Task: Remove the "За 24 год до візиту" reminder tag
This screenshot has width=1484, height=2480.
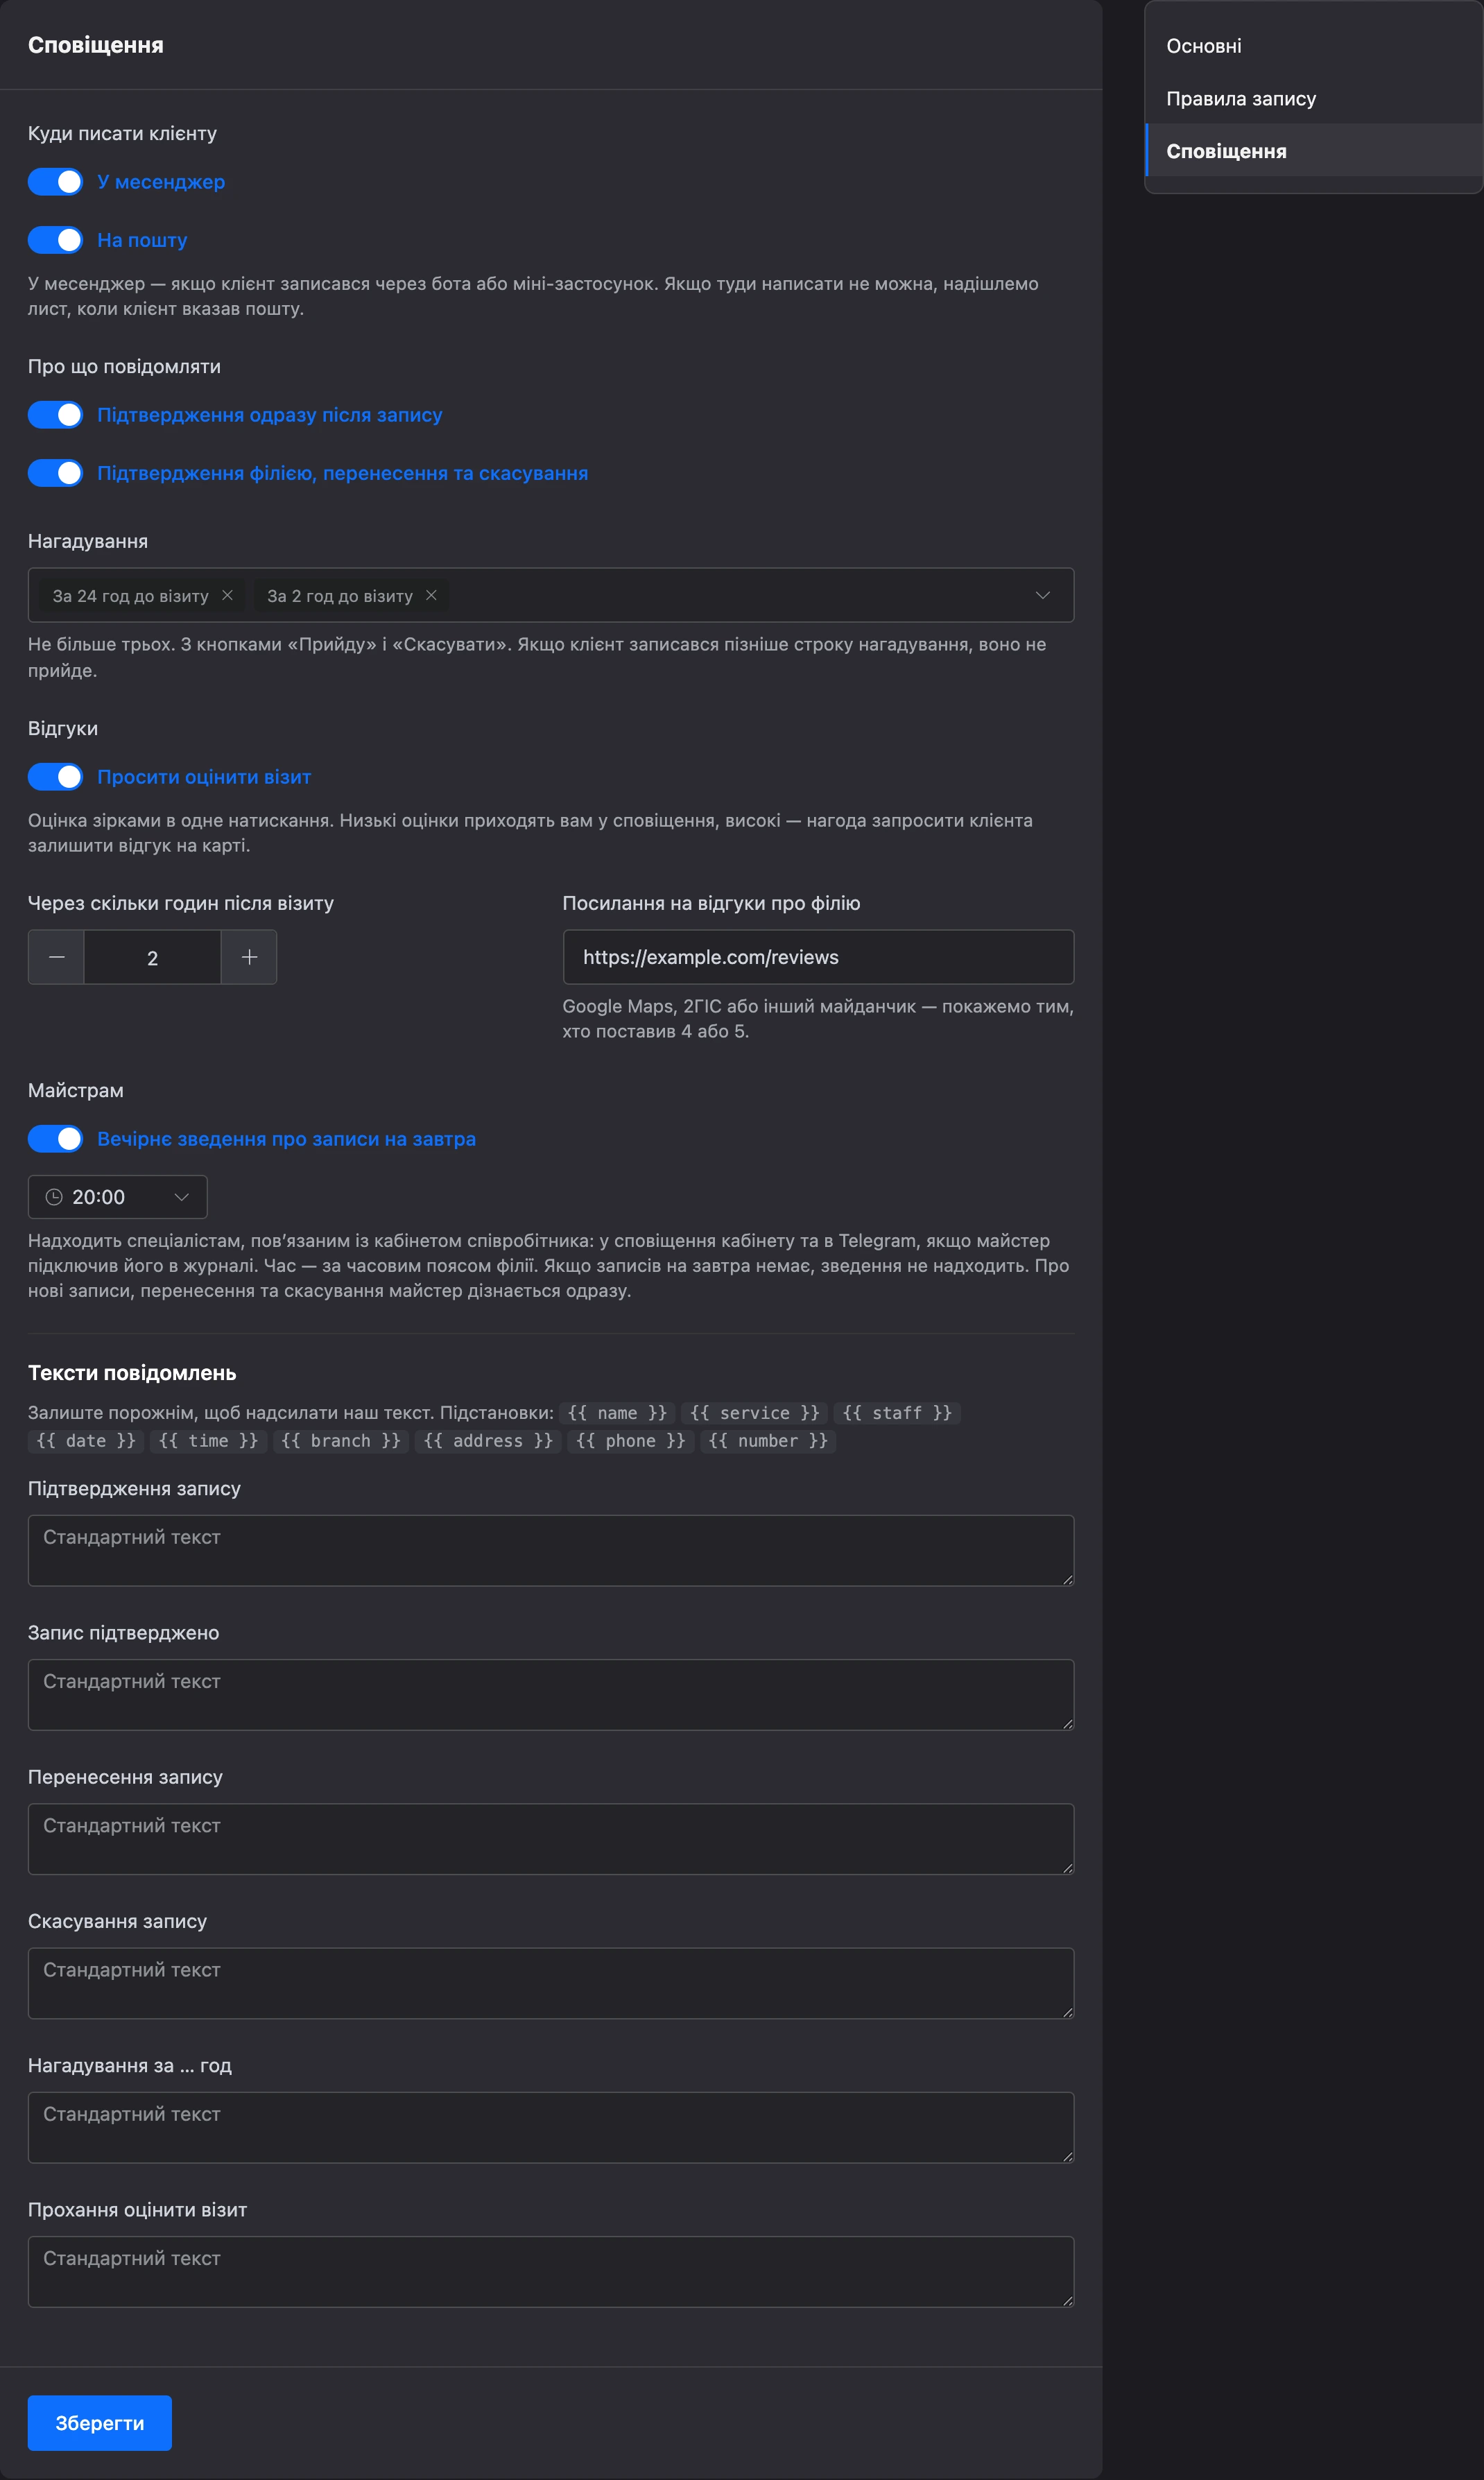Action: pos(228,595)
